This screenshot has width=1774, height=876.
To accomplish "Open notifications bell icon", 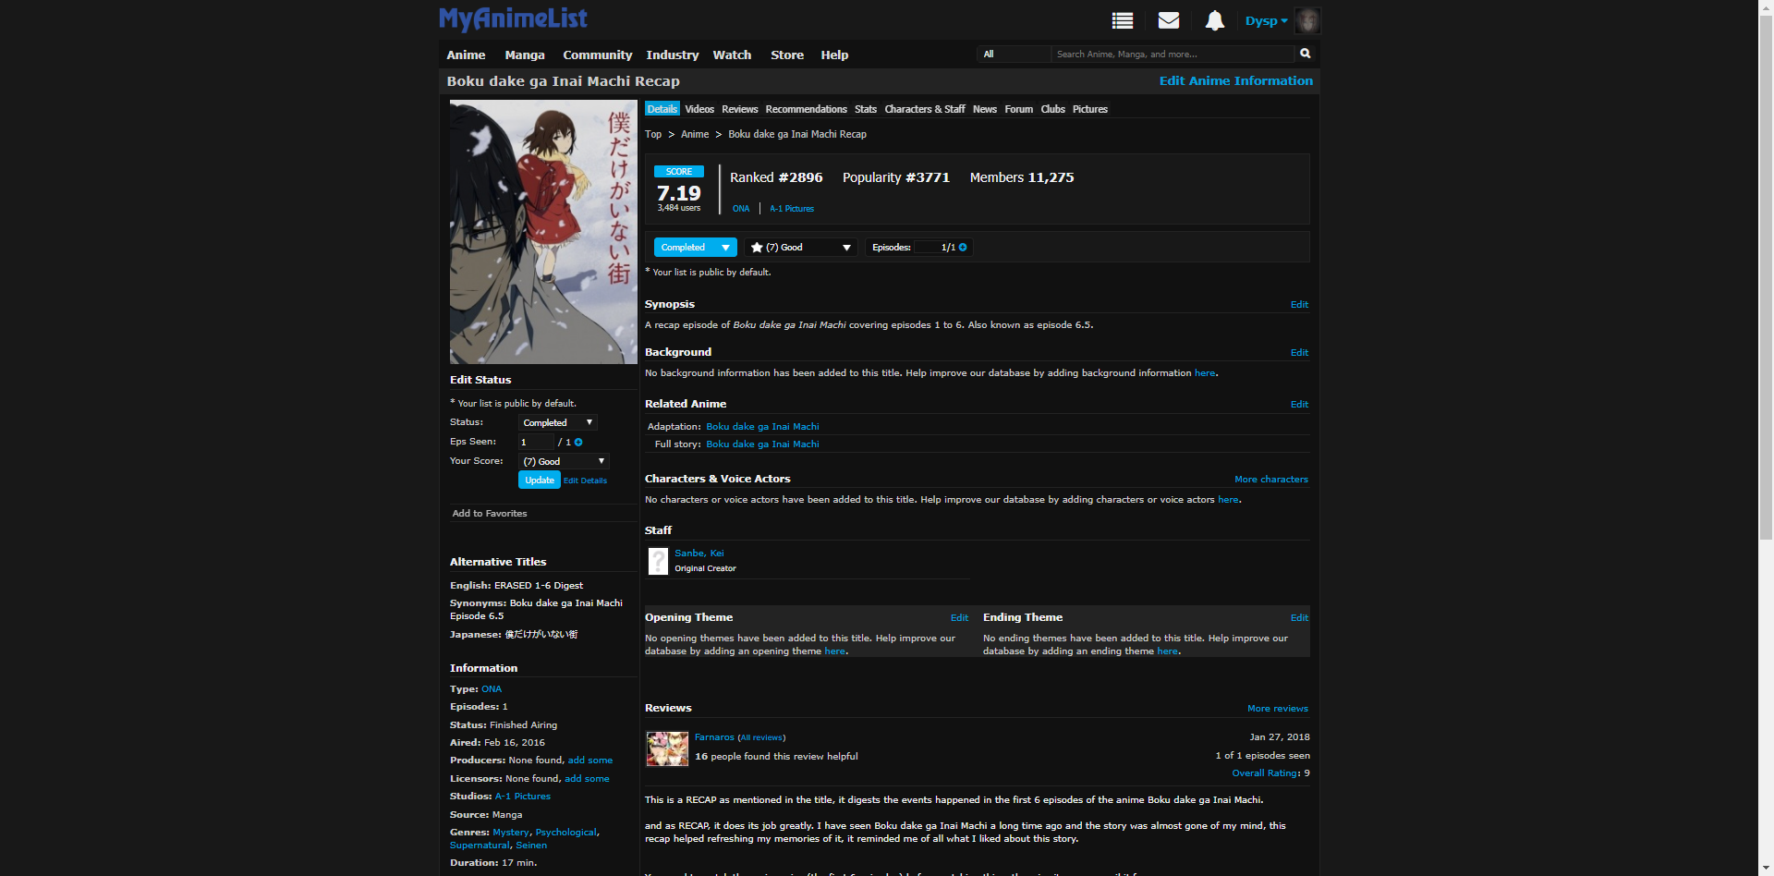I will coord(1215,20).
